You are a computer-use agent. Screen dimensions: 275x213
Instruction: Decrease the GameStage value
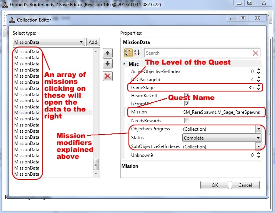tap(259, 89)
